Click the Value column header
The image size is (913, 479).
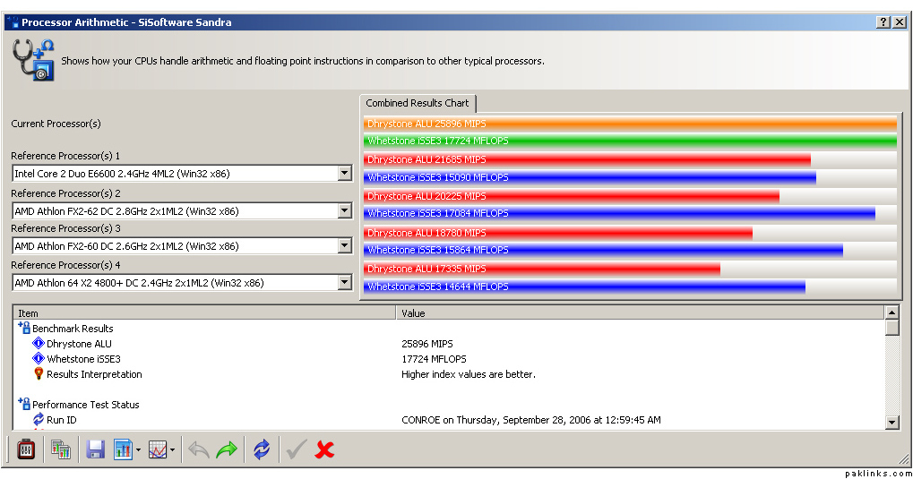click(640, 313)
